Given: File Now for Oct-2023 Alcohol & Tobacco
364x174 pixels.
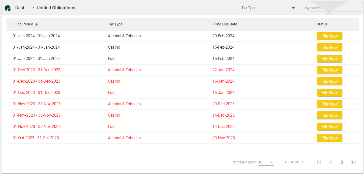Looking at the screenshot, I should (330, 138).
